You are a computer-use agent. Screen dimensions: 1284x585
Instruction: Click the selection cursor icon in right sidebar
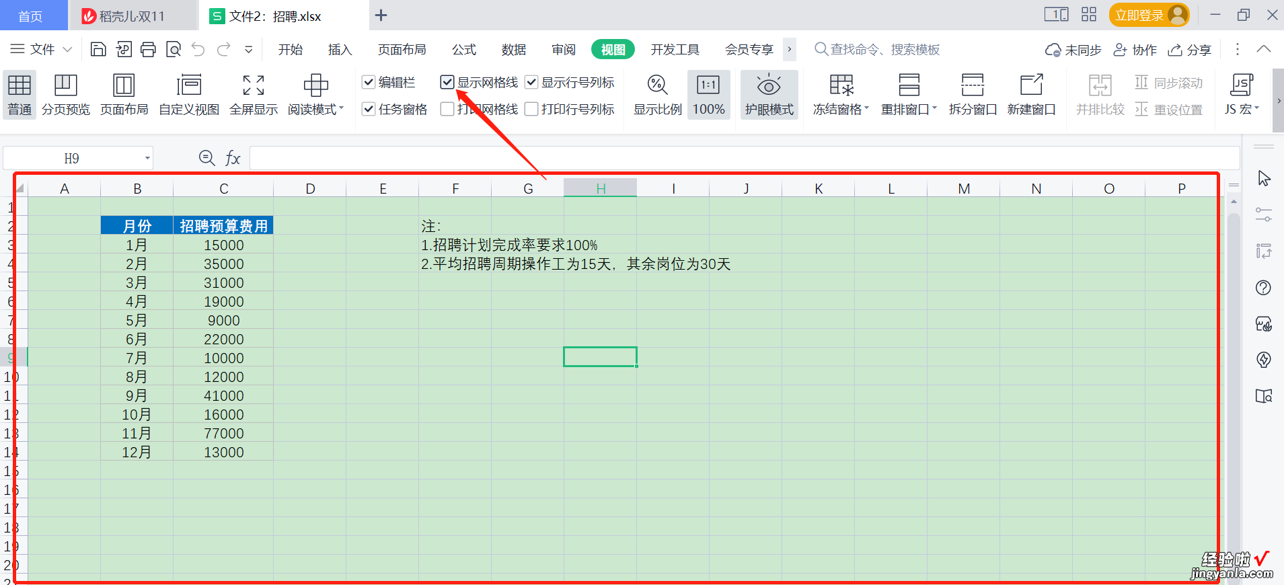click(x=1264, y=178)
